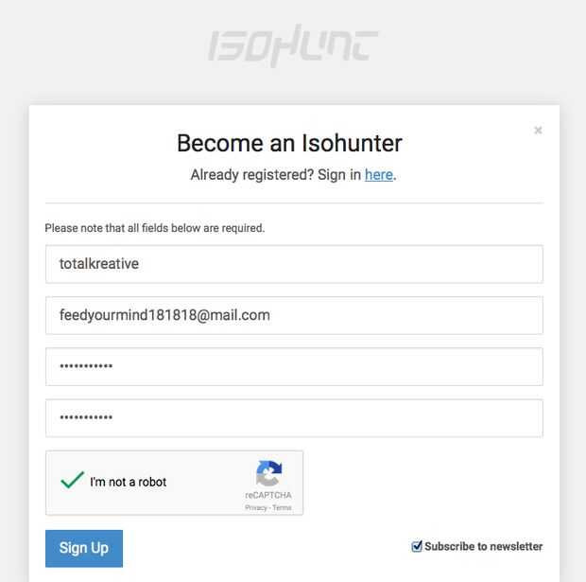Screen dimensions: 586x582
Task: Click the Isohunt logo at top
Action: [x=293, y=46]
